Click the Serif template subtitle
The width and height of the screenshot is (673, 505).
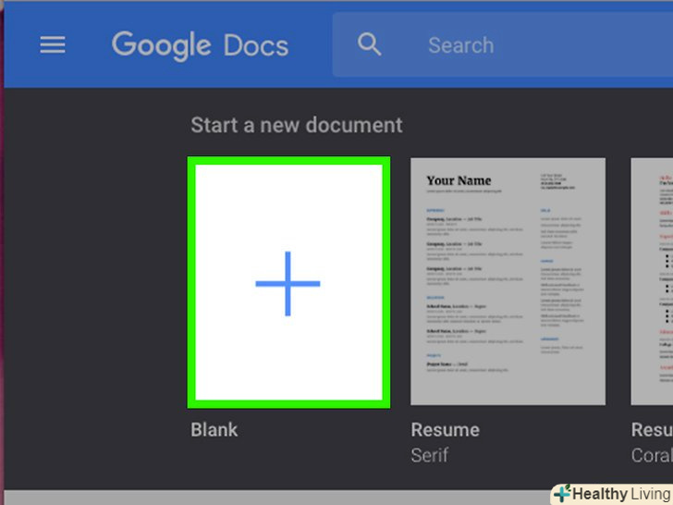tap(429, 455)
